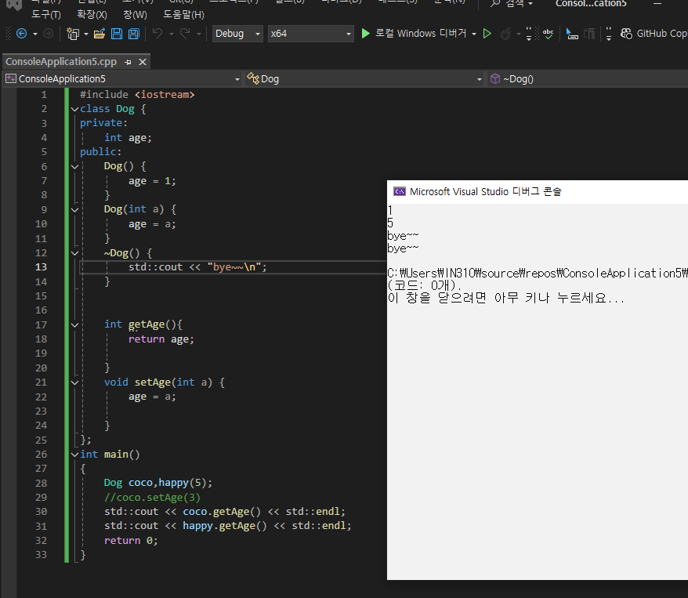The width and height of the screenshot is (688, 598).
Task: Open the toolbar overflow options before GitHub Copilot
Action: point(609,34)
